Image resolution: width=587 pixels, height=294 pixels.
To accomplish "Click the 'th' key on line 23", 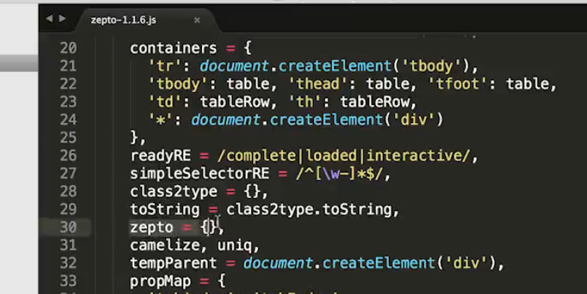I will click(x=305, y=102).
